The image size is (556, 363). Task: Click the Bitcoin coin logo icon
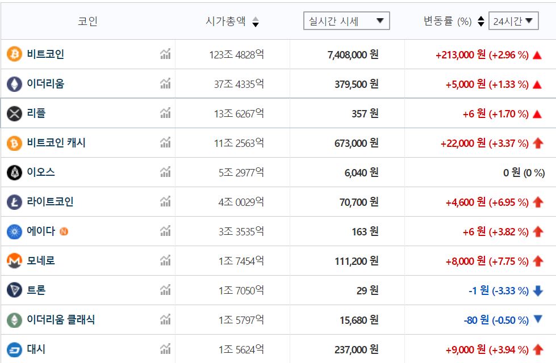14,54
